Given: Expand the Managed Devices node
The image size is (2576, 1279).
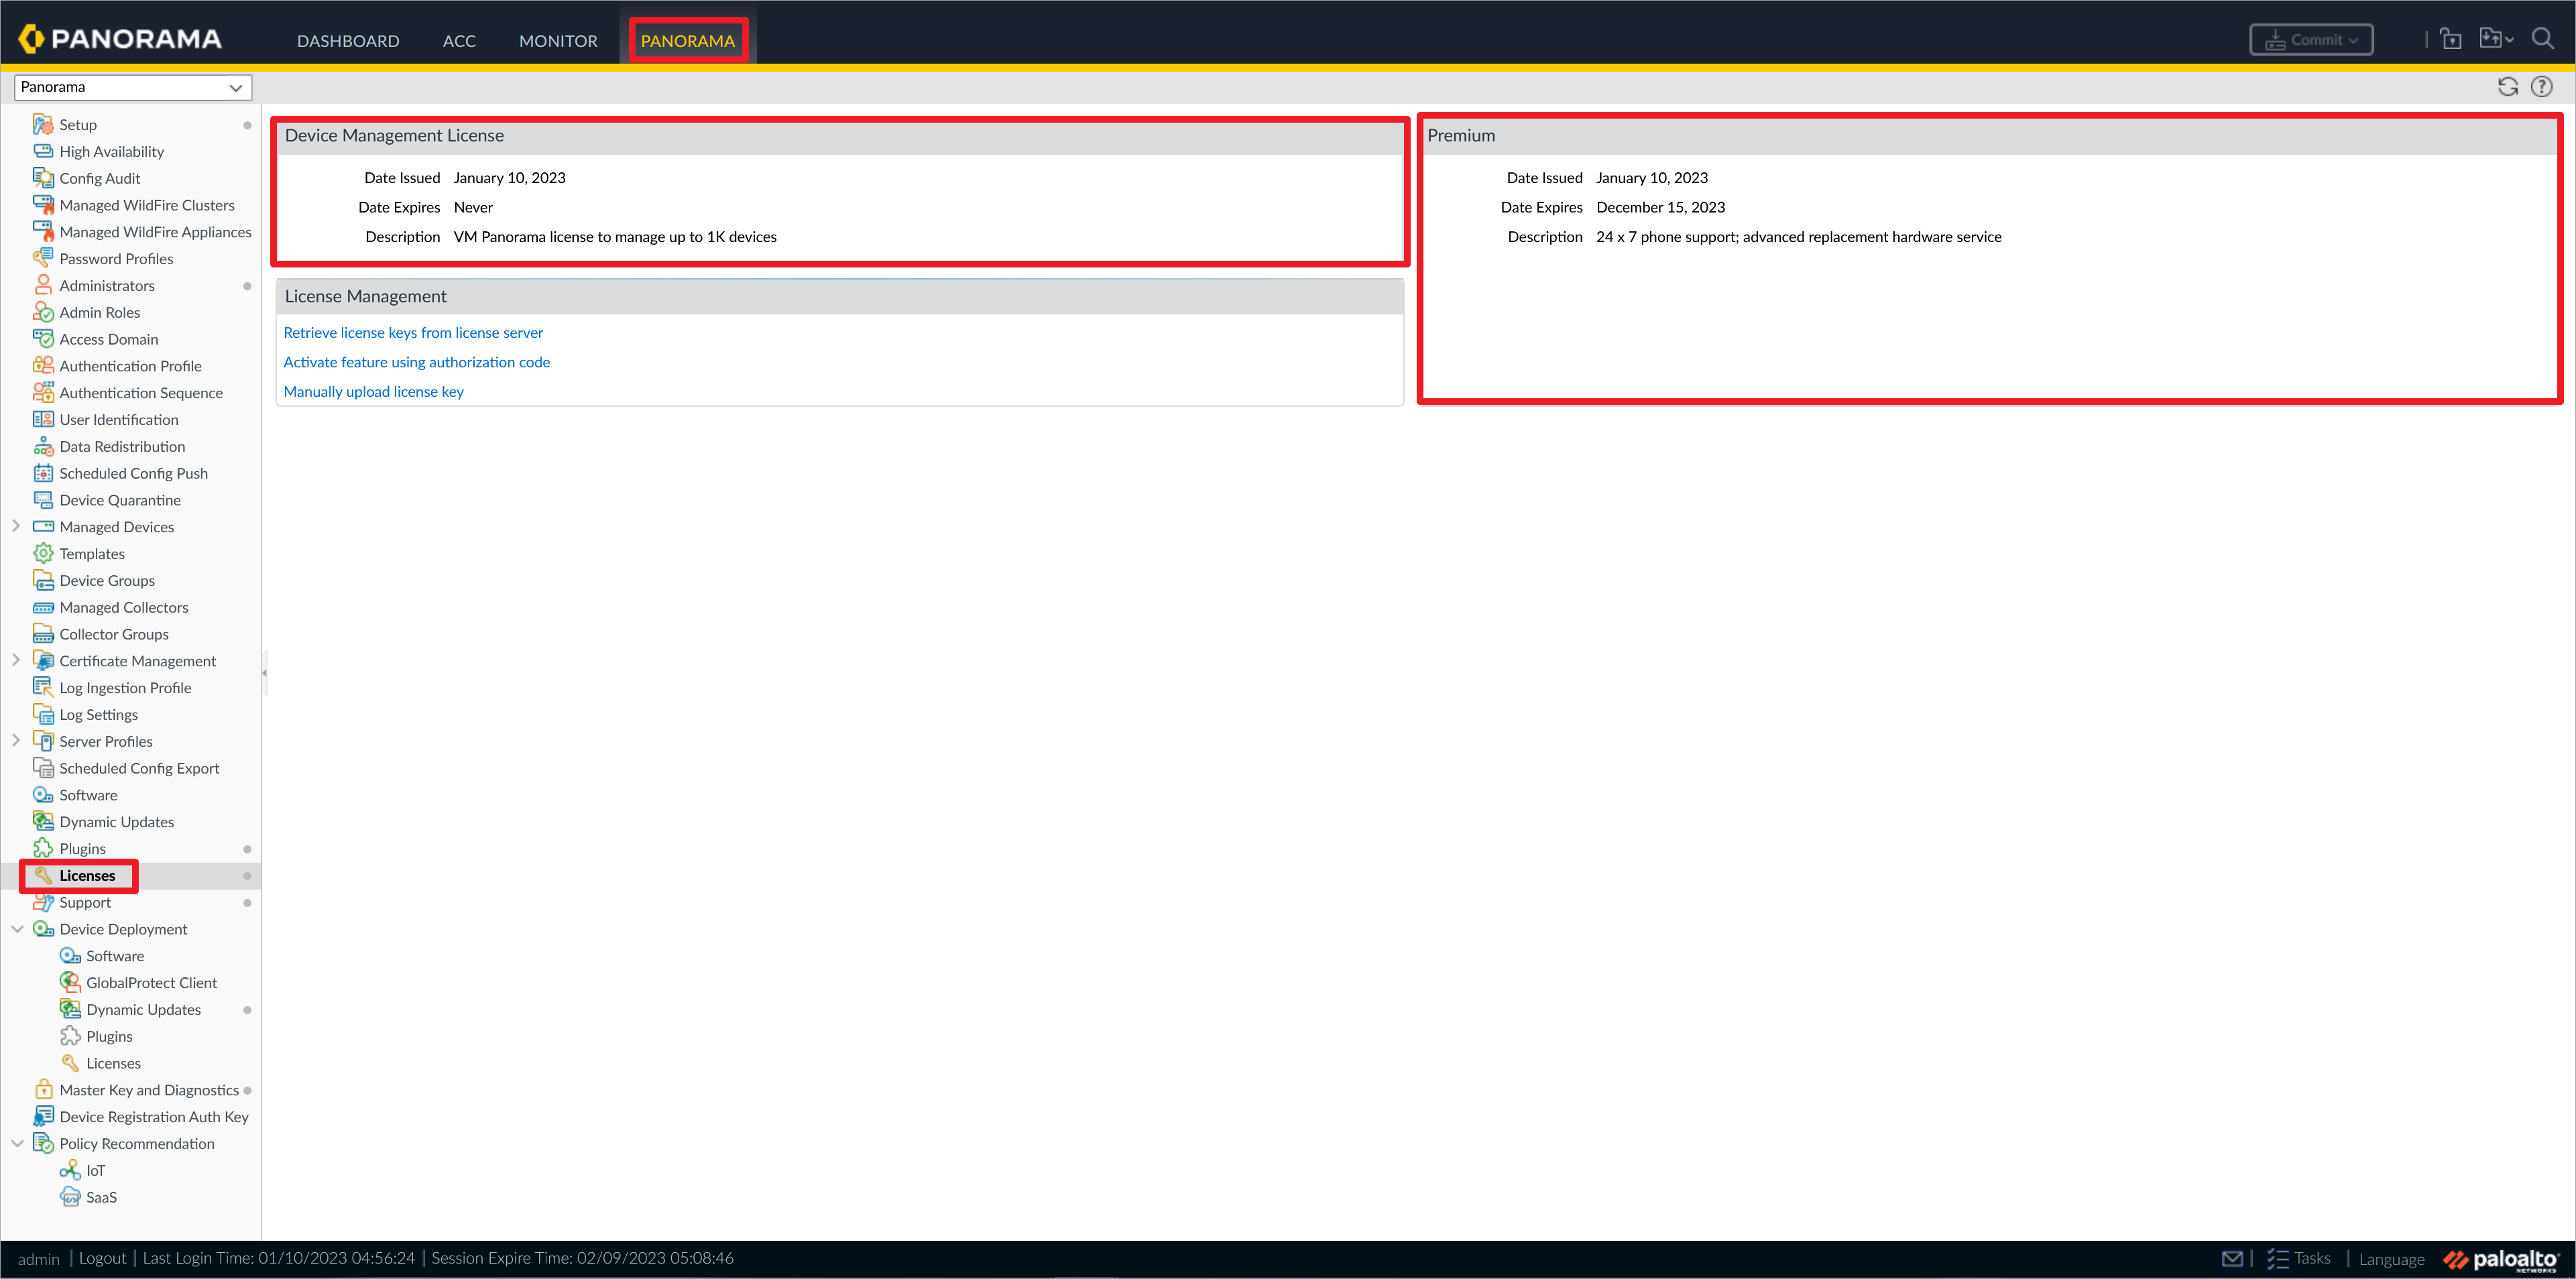Looking at the screenshot, I should pos(16,526).
